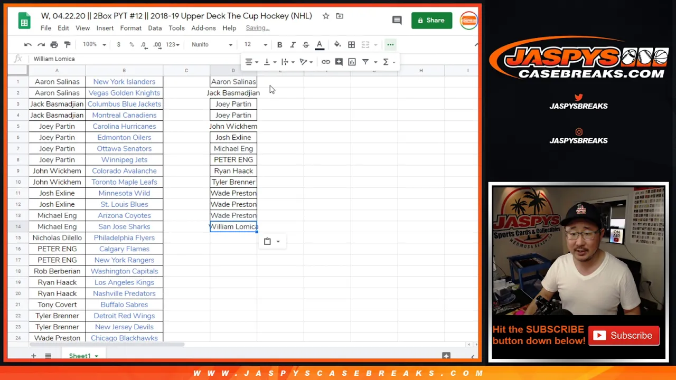Select cell 'Chicago Blackhawks'
The width and height of the screenshot is (676, 380).
click(124, 338)
